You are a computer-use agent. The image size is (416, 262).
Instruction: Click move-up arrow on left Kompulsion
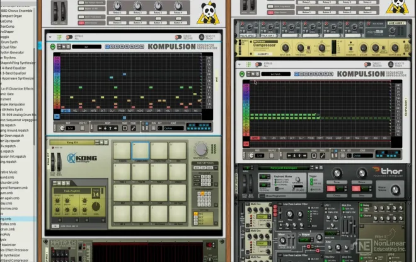tap(110, 128)
